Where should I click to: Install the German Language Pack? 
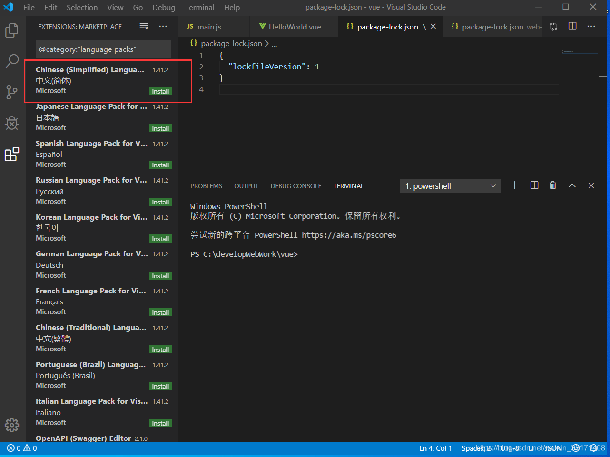160,276
